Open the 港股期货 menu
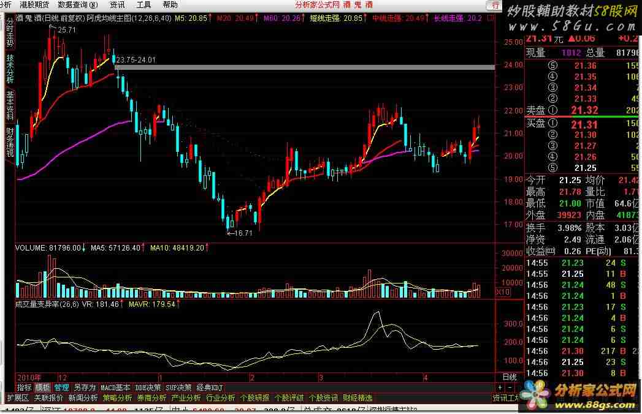642x414 pixels. tap(34, 5)
